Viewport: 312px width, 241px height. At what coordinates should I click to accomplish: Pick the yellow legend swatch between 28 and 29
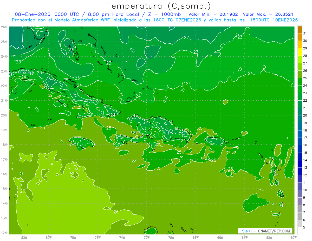point(300,52)
